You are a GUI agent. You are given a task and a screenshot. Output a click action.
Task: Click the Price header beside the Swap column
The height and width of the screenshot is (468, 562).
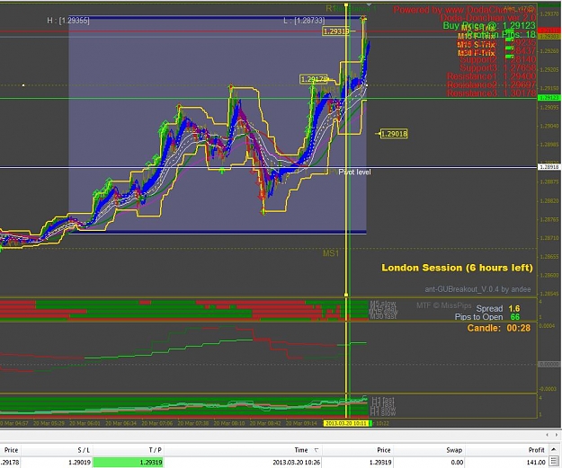[383, 450]
